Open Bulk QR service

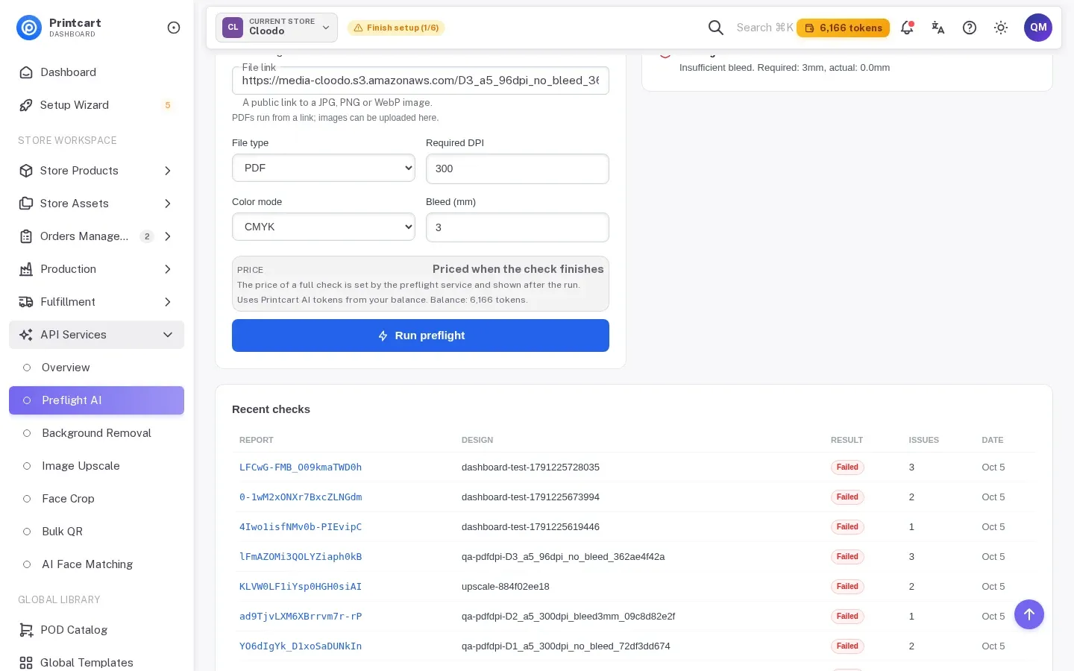click(96, 532)
